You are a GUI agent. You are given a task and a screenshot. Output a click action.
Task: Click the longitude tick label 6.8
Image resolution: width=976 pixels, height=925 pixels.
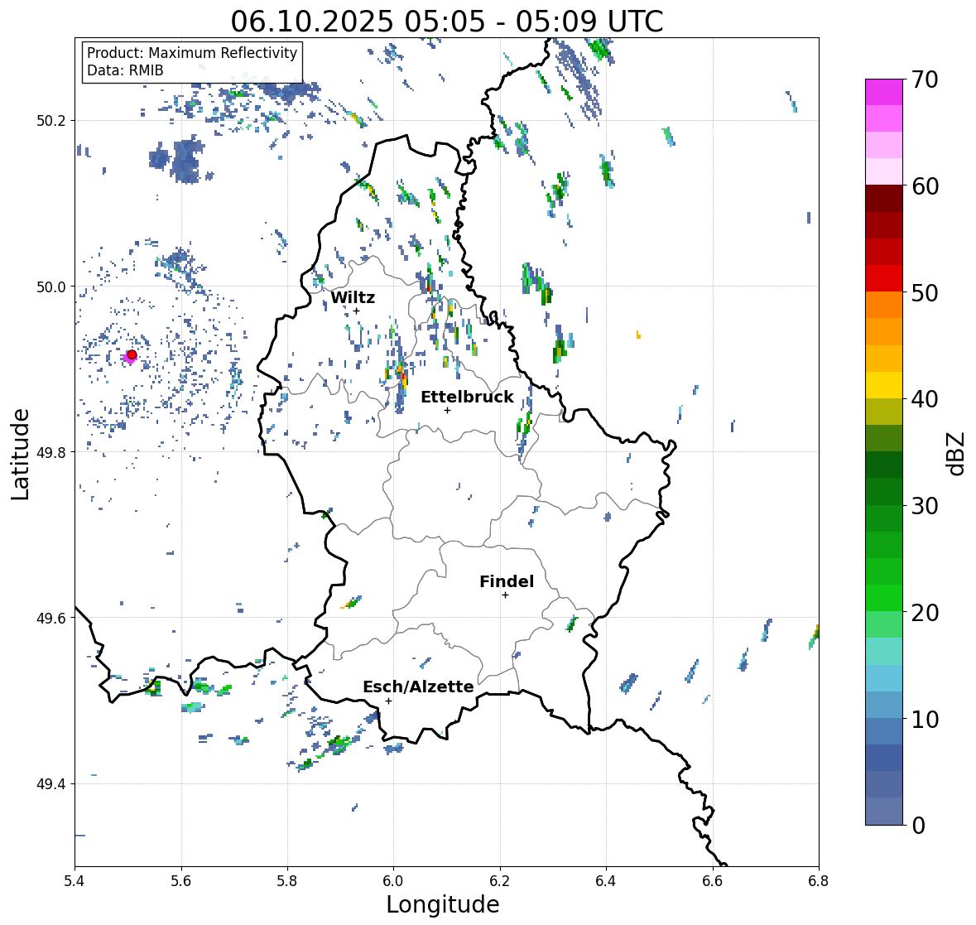819,881
